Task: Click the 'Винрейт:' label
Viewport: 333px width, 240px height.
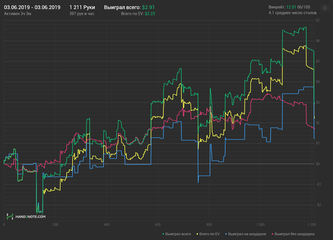Action: coord(277,7)
